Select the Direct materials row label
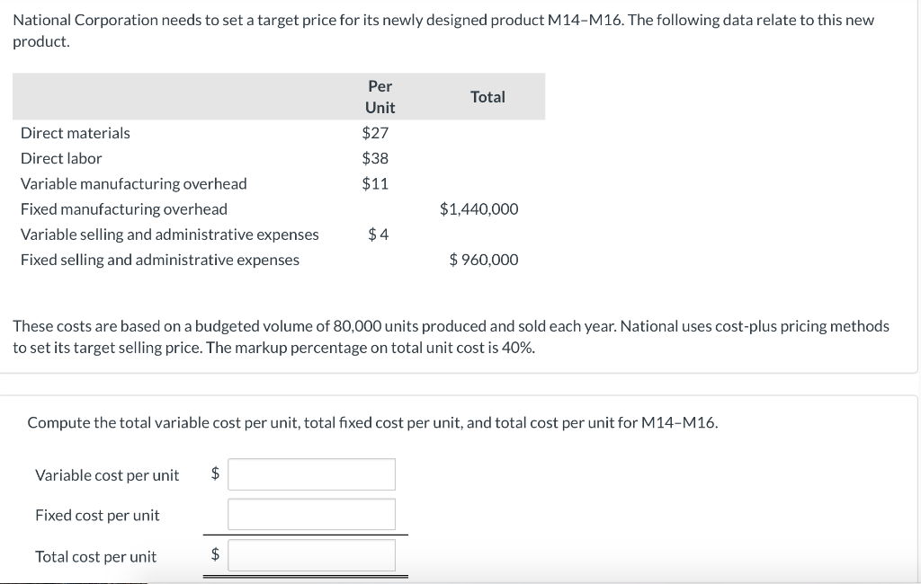The width and height of the screenshot is (921, 584). (x=75, y=133)
